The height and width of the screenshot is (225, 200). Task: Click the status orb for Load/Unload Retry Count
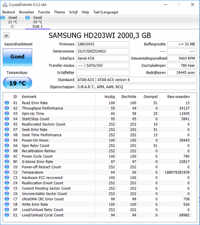(7, 210)
